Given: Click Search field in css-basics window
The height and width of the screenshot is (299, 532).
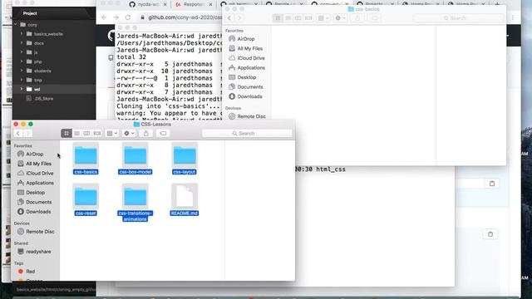Looking at the screenshot, I should (458, 18).
